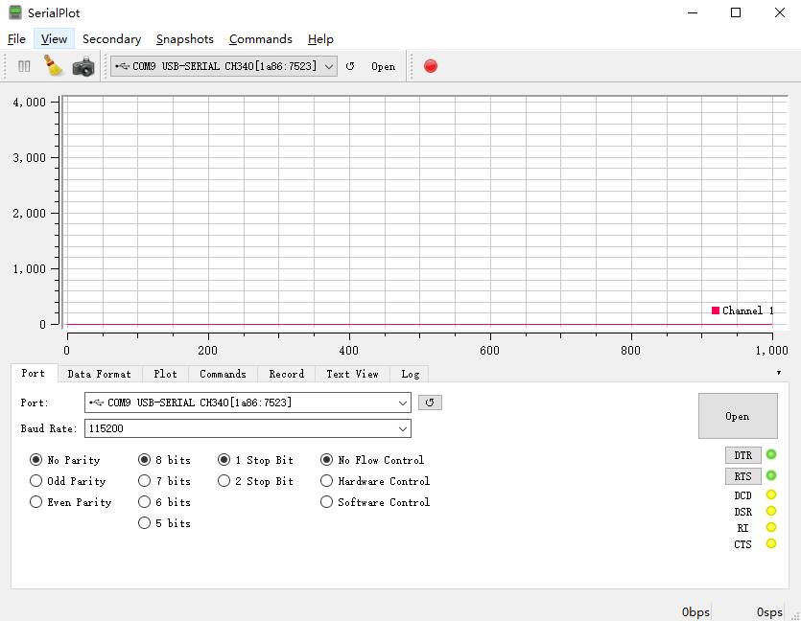Select the Odd Parity option
The height and width of the screenshot is (621, 801).
(36, 481)
